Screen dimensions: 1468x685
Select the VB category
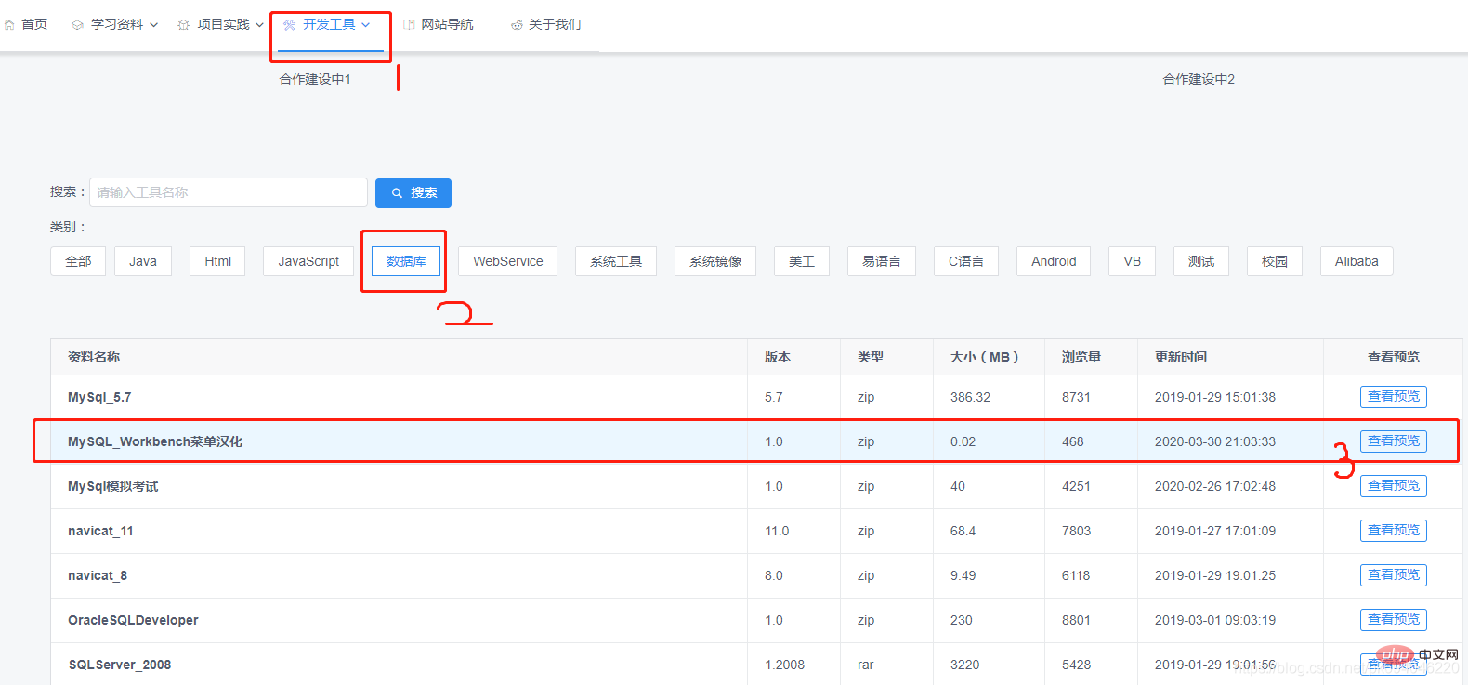point(1132,261)
